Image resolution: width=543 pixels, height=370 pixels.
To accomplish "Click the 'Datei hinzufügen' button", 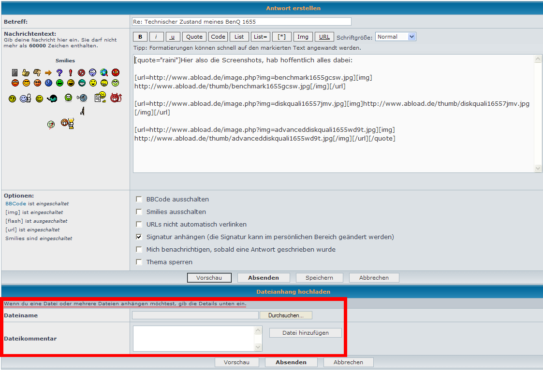I will [305, 333].
